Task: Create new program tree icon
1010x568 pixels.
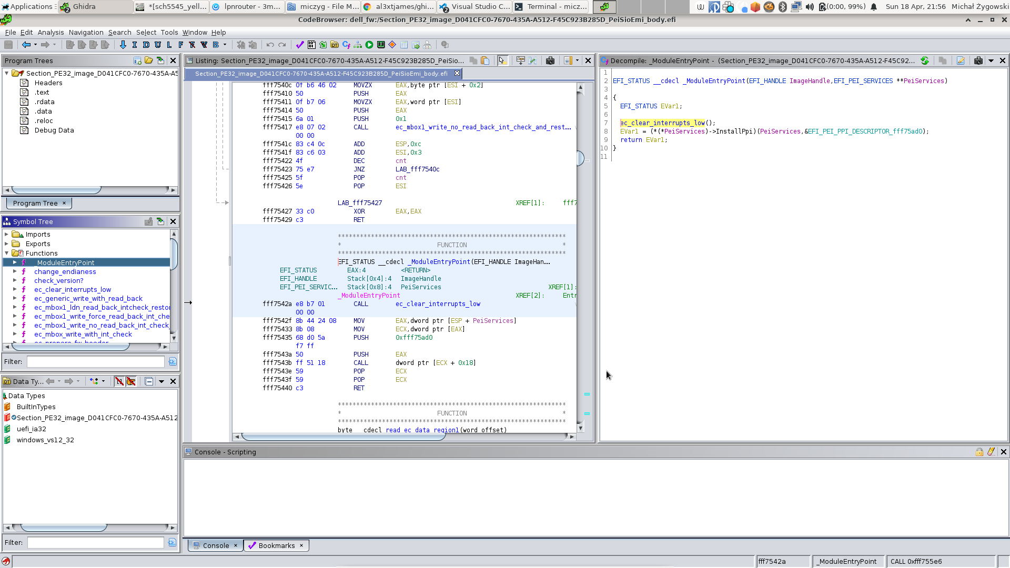Action: pyautogui.click(x=137, y=60)
